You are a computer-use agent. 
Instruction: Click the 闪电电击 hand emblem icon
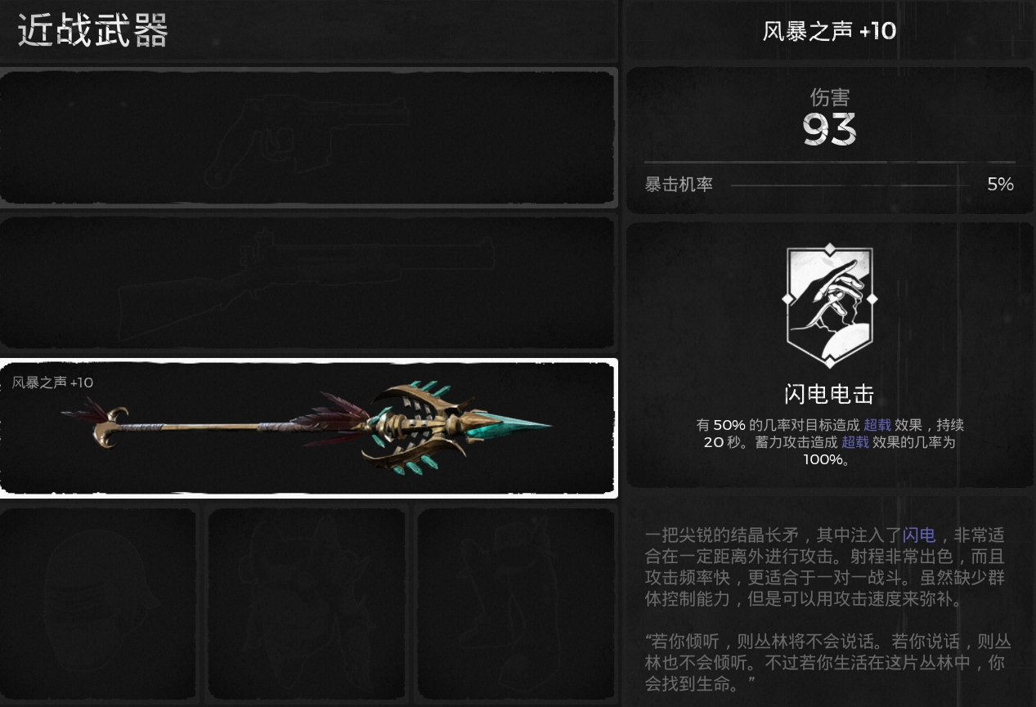[x=830, y=306]
